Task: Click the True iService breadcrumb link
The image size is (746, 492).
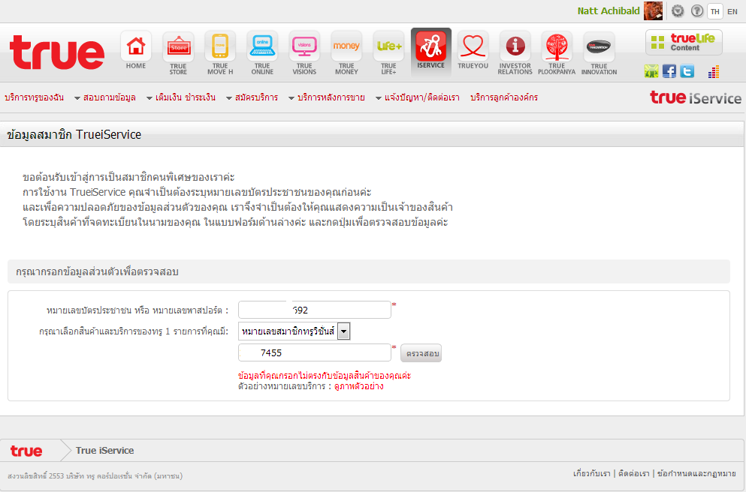Action: tap(104, 451)
